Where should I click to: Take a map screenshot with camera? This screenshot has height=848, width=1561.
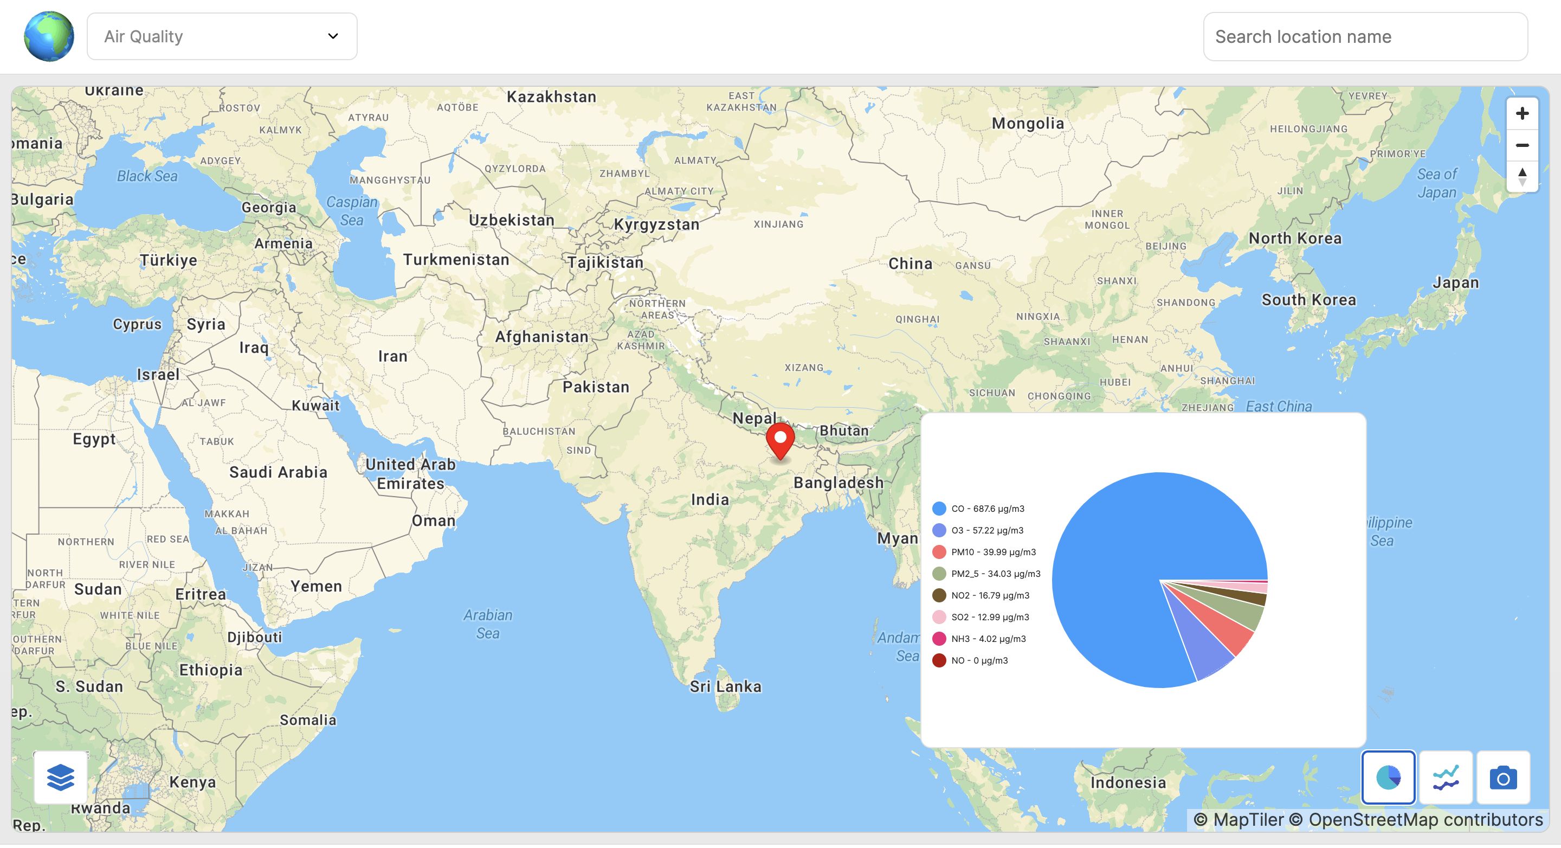[1503, 777]
